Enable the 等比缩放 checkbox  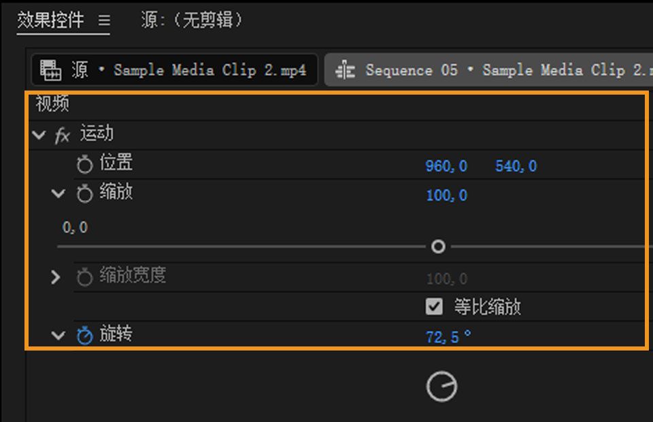[433, 307]
